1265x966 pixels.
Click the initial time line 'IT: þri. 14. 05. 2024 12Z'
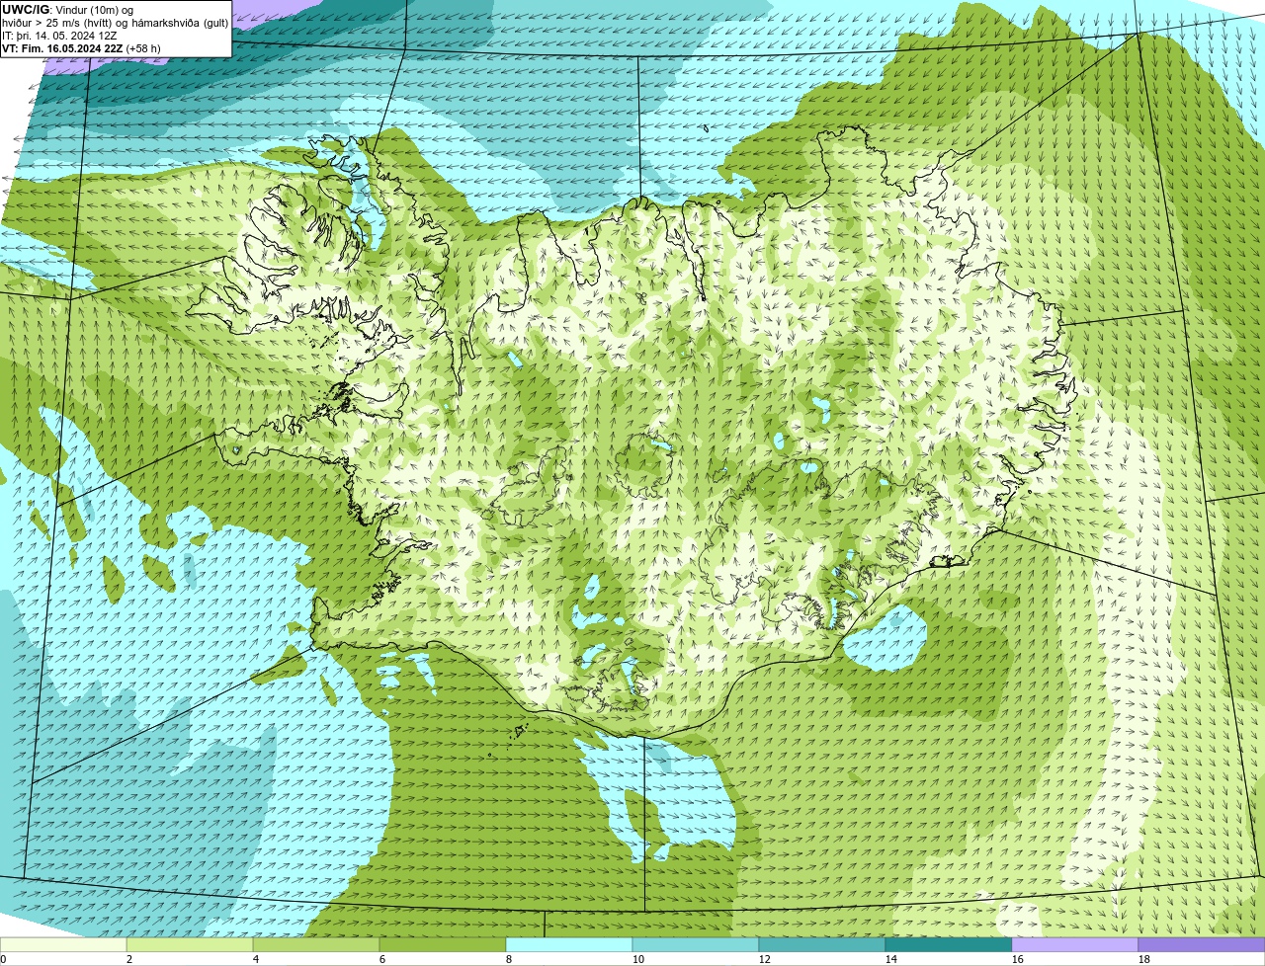(60, 36)
